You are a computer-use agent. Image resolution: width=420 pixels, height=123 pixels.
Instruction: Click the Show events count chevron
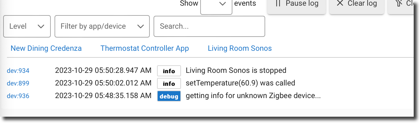223,4
